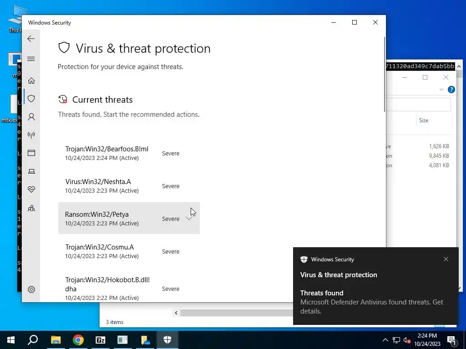Image resolution: width=466 pixels, height=349 pixels.
Task: Expand the Ransom:Win32/Petya threat chevron
Action: pyautogui.click(x=189, y=219)
